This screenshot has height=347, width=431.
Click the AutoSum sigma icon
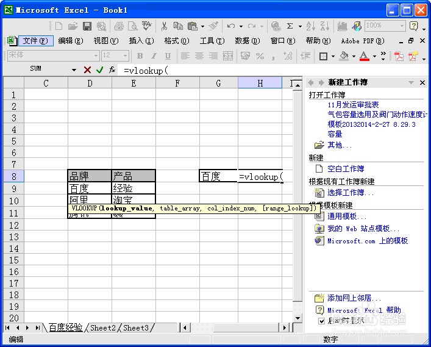pos(290,26)
